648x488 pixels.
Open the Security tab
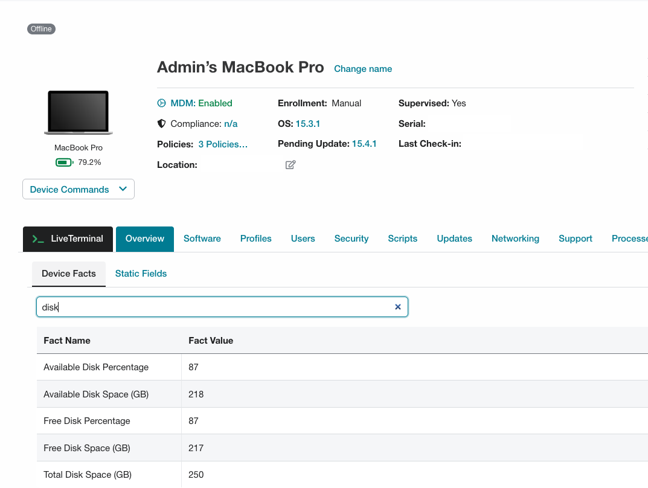(x=351, y=239)
